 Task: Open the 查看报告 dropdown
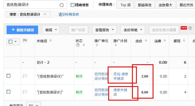click(x=104, y=30)
